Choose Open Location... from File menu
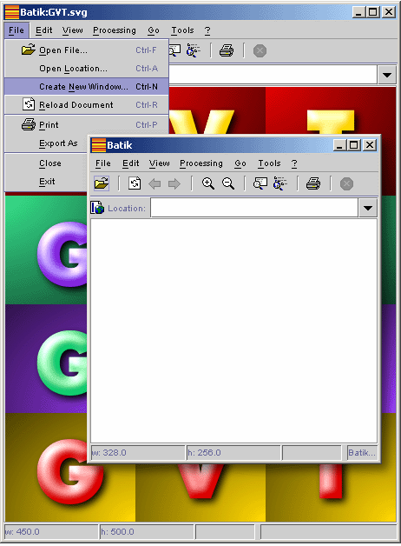 tap(87, 69)
